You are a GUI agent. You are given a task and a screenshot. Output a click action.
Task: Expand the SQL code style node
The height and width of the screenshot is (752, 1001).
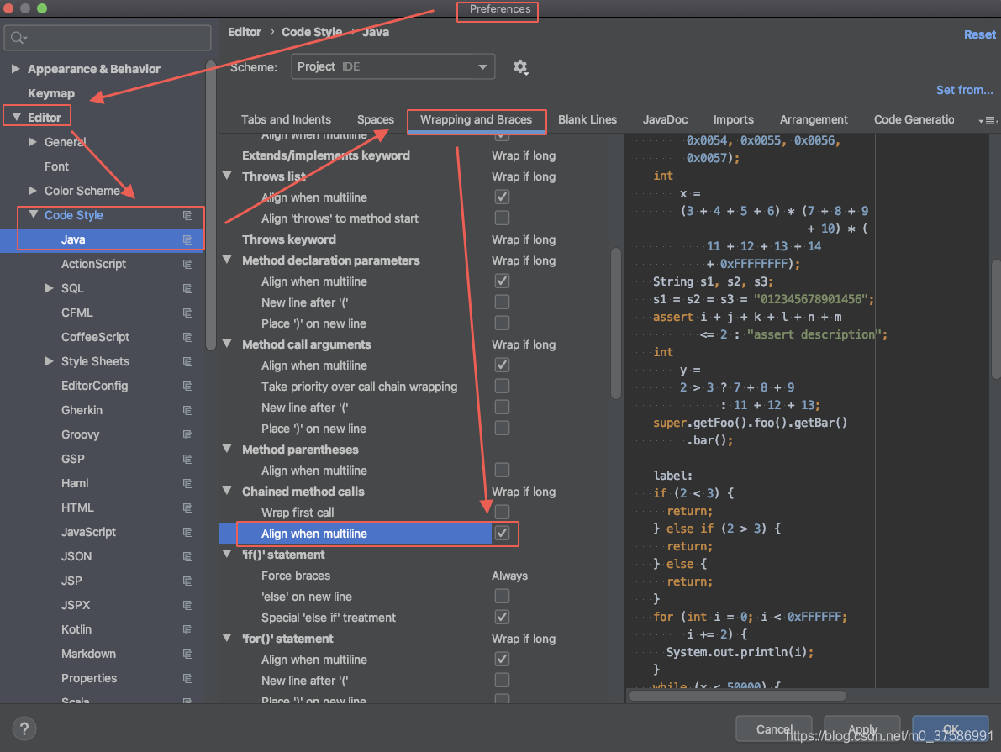pyautogui.click(x=49, y=288)
